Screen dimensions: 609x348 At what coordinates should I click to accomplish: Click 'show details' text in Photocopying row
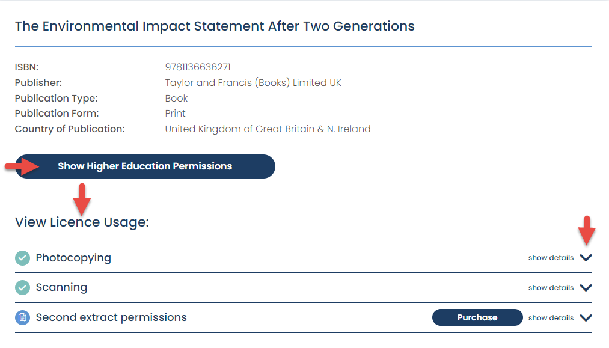[x=551, y=258]
